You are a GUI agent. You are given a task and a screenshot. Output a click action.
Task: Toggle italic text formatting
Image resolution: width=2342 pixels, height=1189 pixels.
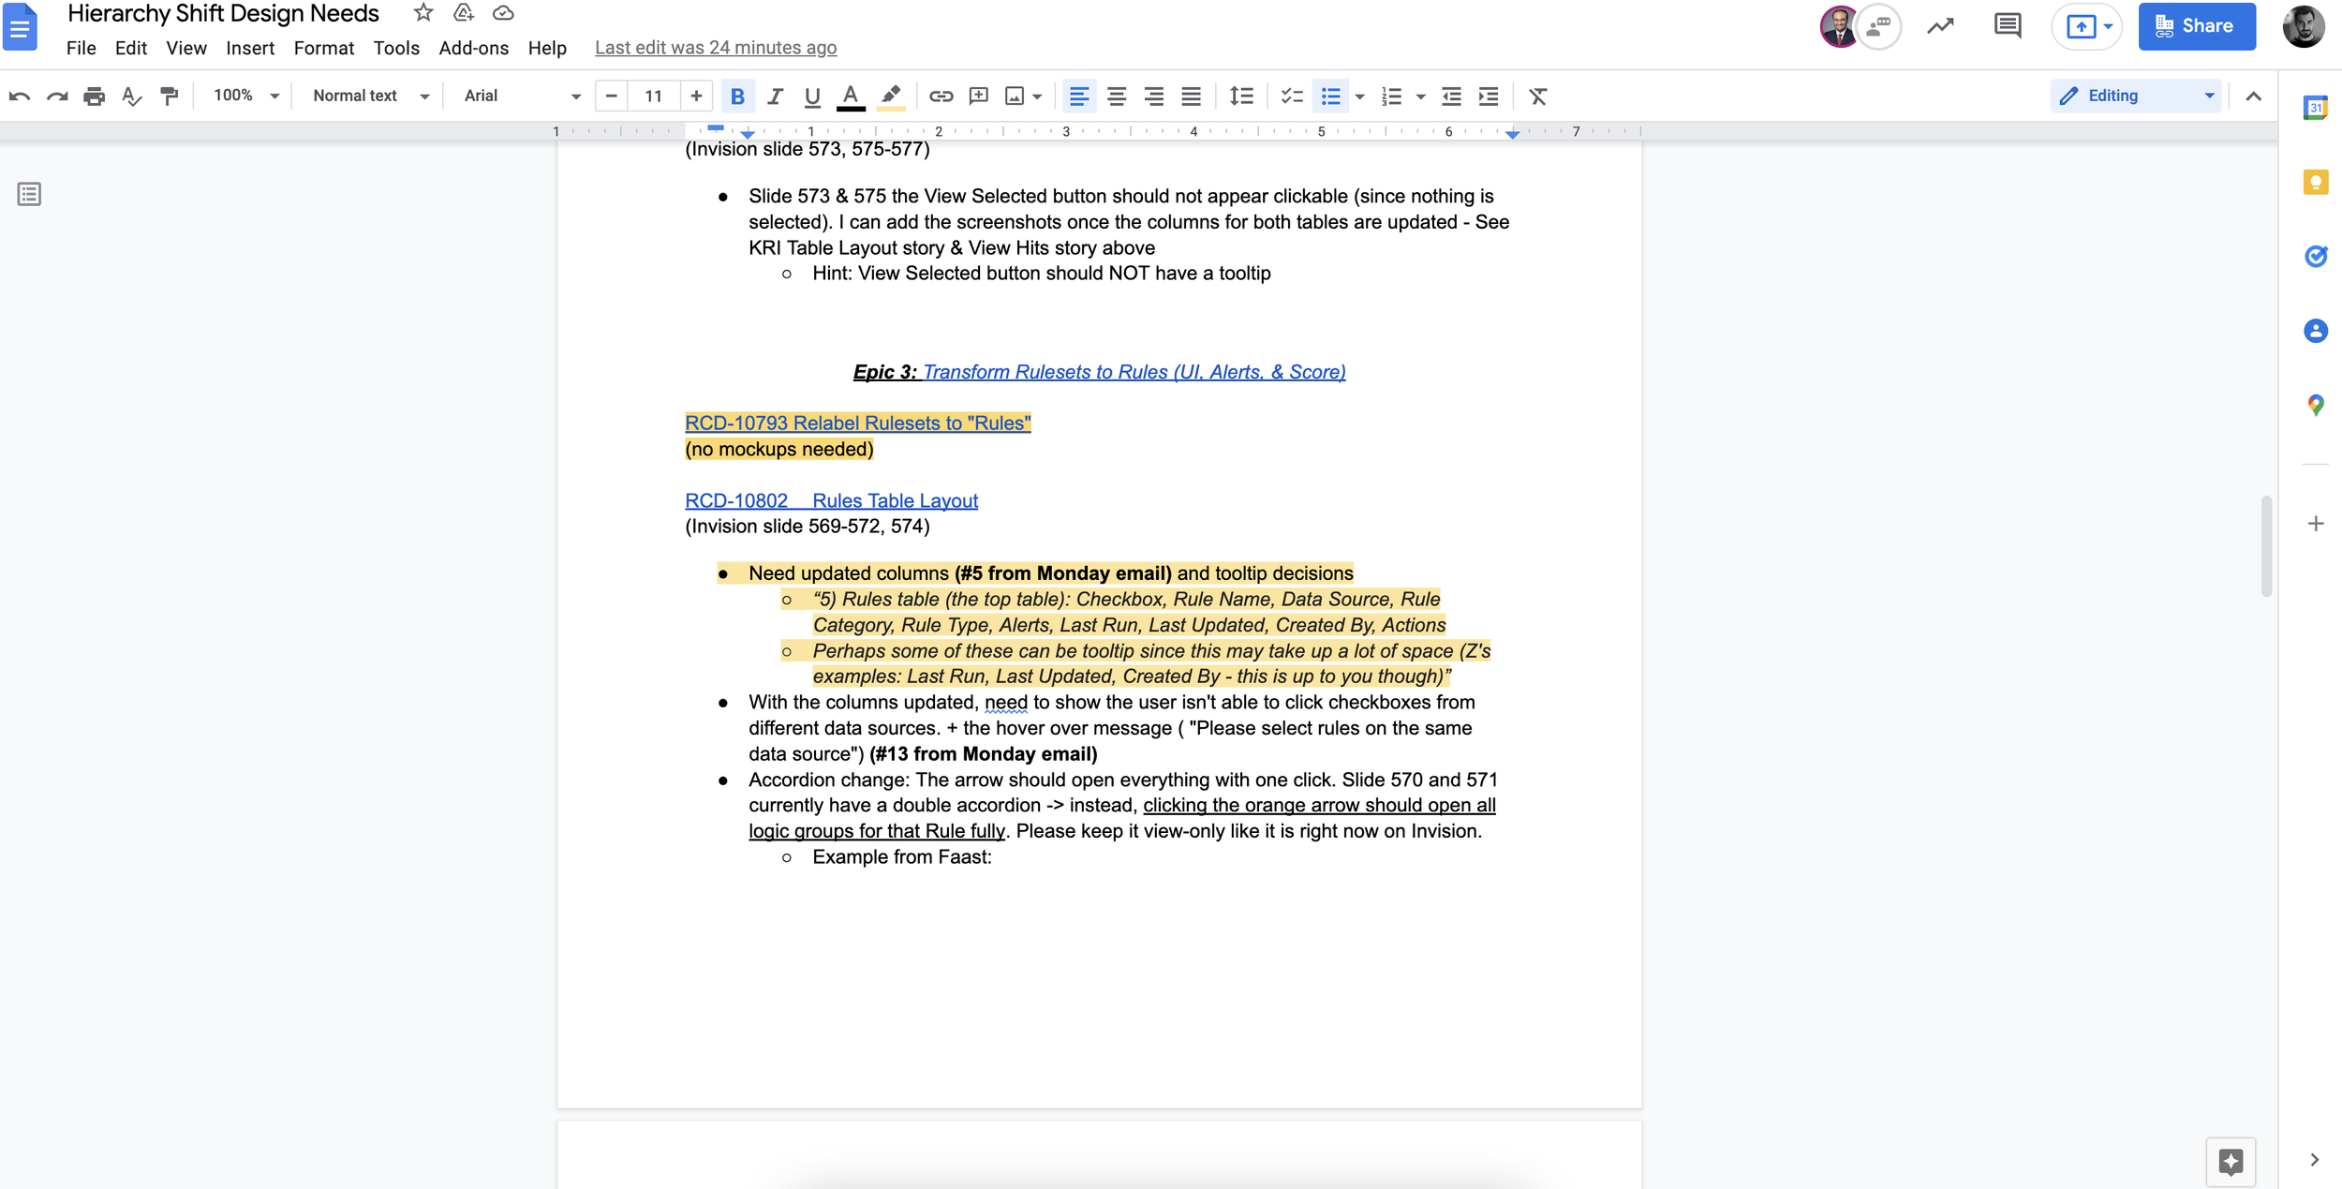click(775, 96)
